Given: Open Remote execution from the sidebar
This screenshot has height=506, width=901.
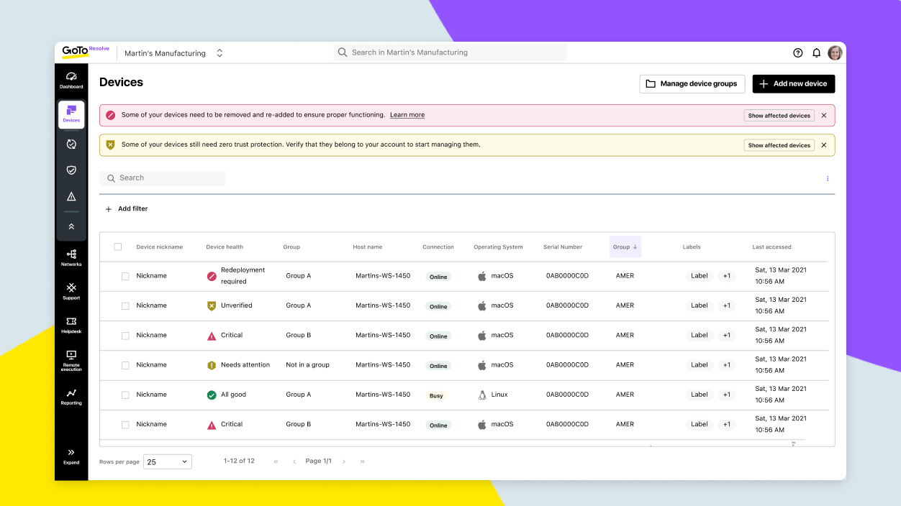Looking at the screenshot, I should [x=71, y=359].
